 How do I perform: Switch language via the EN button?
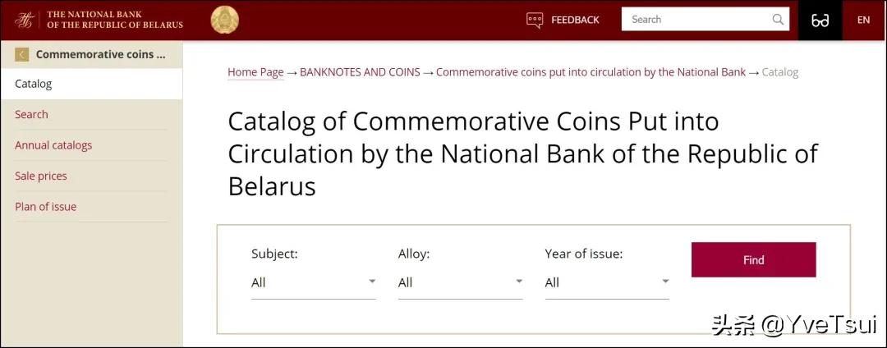pos(863,20)
